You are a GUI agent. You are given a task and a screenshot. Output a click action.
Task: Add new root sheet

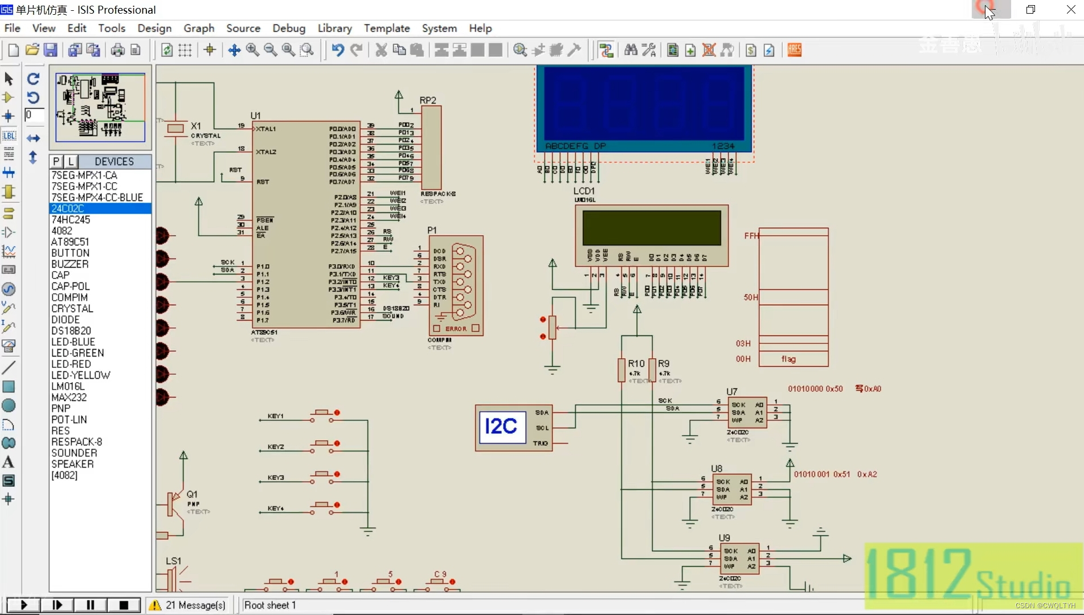tap(690, 50)
